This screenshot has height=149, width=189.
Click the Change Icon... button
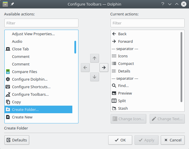pyautogui.click(x=128, y=119)
